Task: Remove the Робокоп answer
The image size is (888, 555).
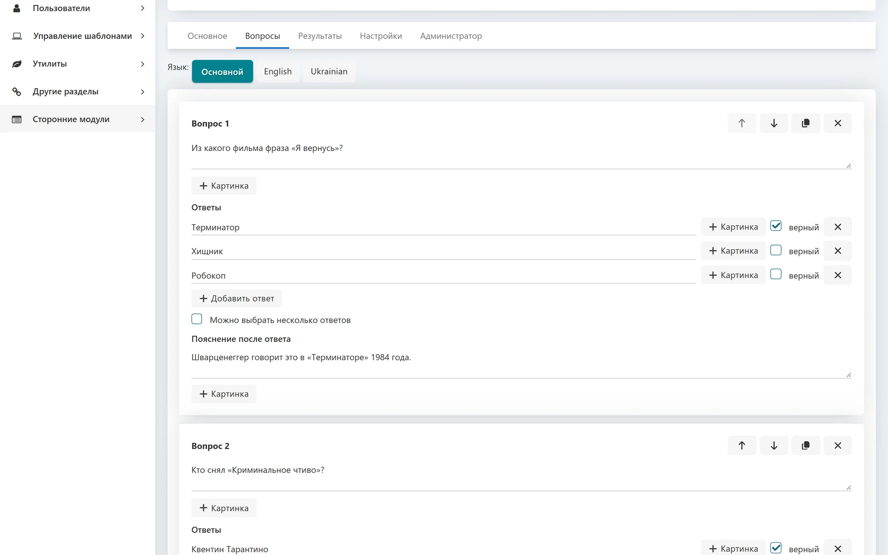Action: click(838, 275)
